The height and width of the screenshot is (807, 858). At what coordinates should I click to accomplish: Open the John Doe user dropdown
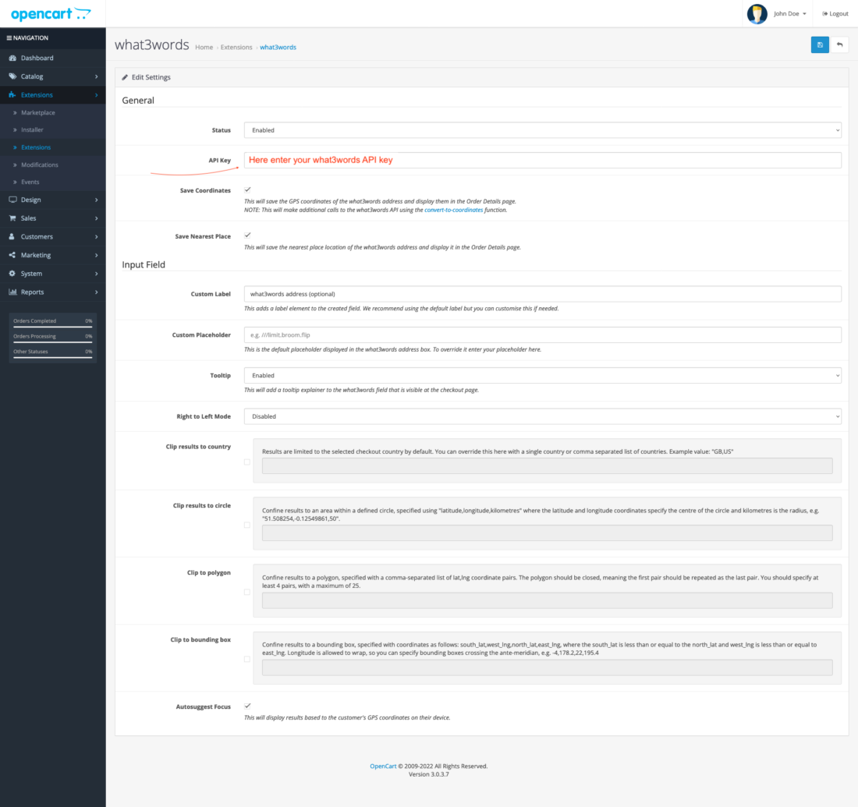(x=789, y=14)
